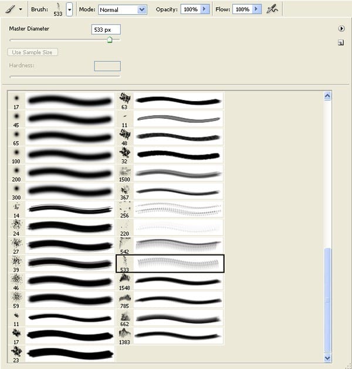The height and width of the screenshot is (369, 352).
Task: Select the 17 size chalk brush
Action: pyautogui.click(x=62, y=336)
